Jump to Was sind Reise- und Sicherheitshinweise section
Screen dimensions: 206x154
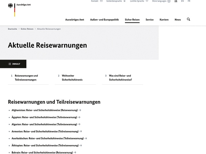[x=120, y=78]
